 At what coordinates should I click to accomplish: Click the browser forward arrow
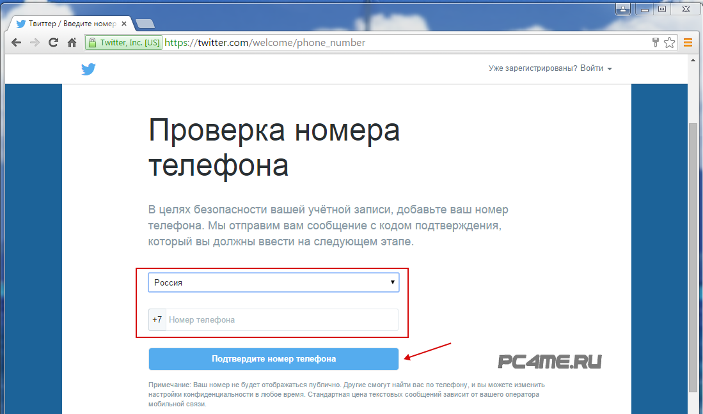[x=35, y=43]
